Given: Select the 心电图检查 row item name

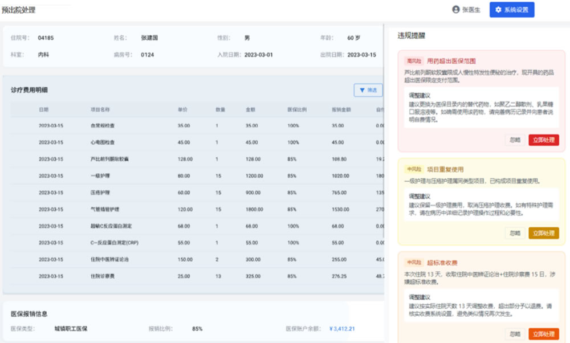Looking at the screenshot, I should point(103,142).
